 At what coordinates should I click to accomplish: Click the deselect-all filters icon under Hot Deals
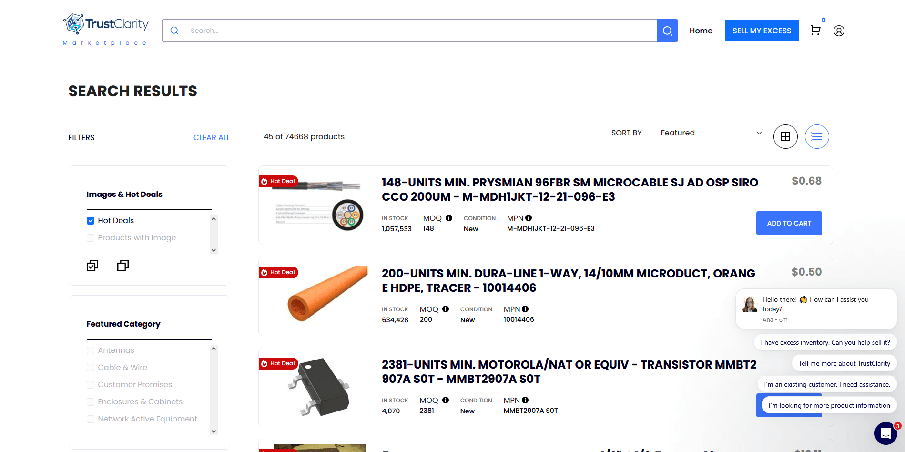click(x=123, y=266)
